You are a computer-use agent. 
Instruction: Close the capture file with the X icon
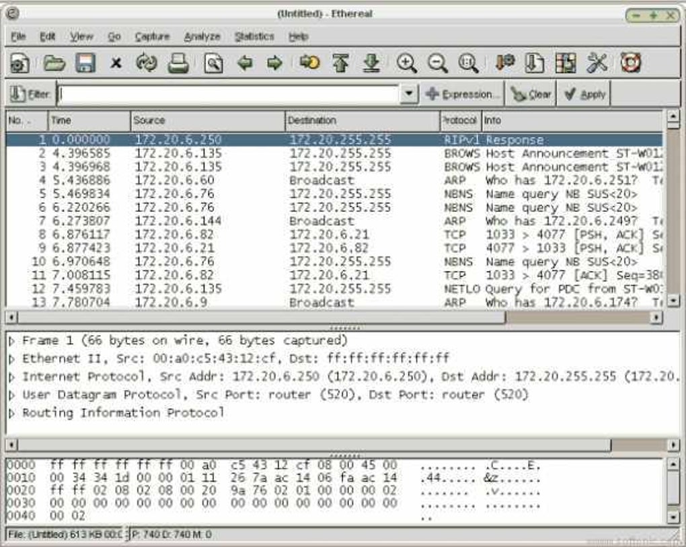tap(116, 63)
